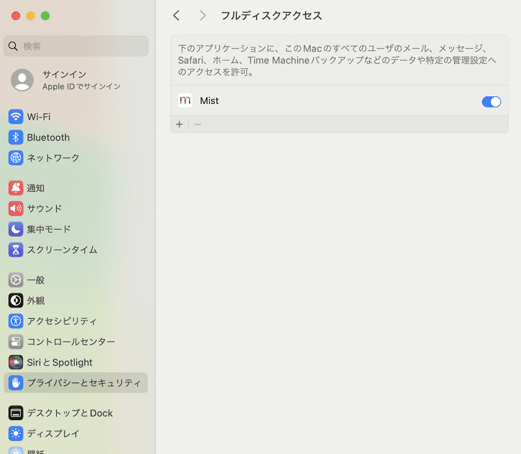This screenshot has width=521, height=454.
Task: Toggle Mist full disk access switch
Action: [491, 101]
